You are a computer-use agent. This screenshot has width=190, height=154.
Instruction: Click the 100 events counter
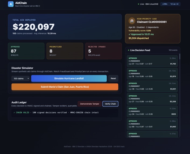(173, 50)
